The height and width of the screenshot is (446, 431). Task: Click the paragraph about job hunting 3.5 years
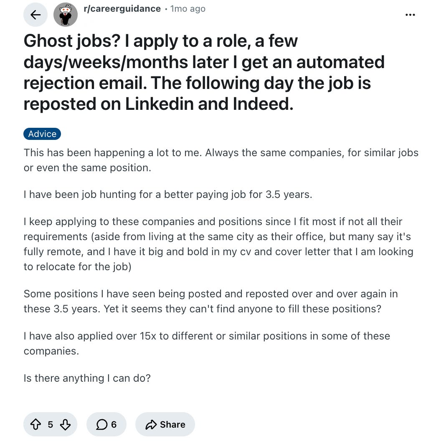[x=168, y=195]
